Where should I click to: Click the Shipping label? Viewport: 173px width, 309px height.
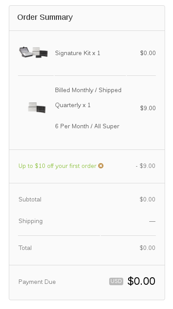tap(30, 221)
